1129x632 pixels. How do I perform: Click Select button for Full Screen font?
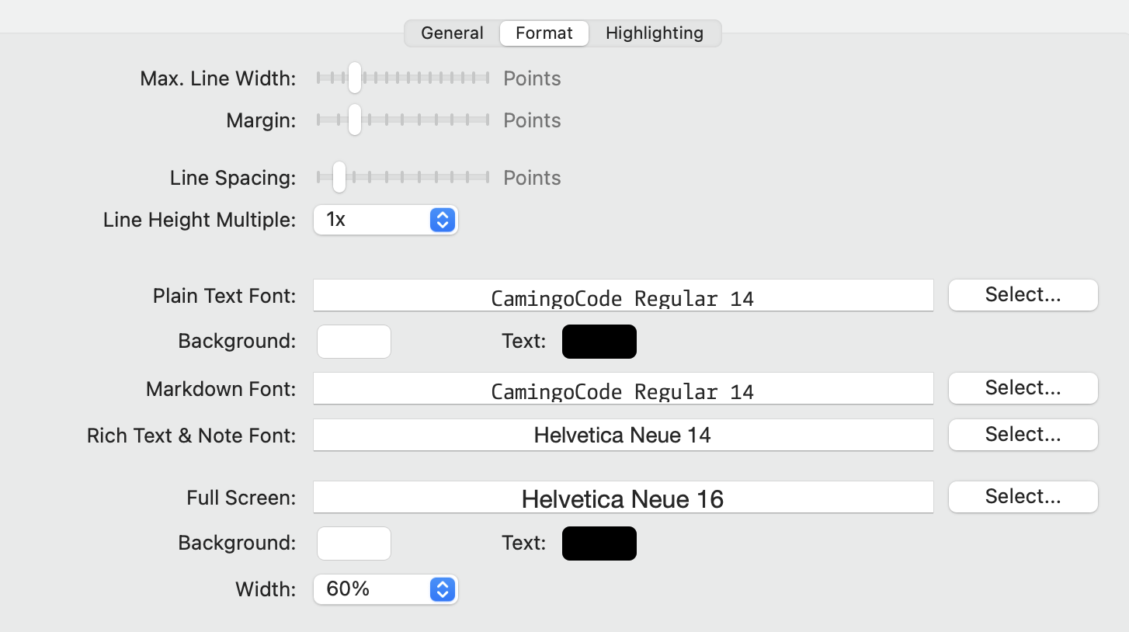(1023, 497)
